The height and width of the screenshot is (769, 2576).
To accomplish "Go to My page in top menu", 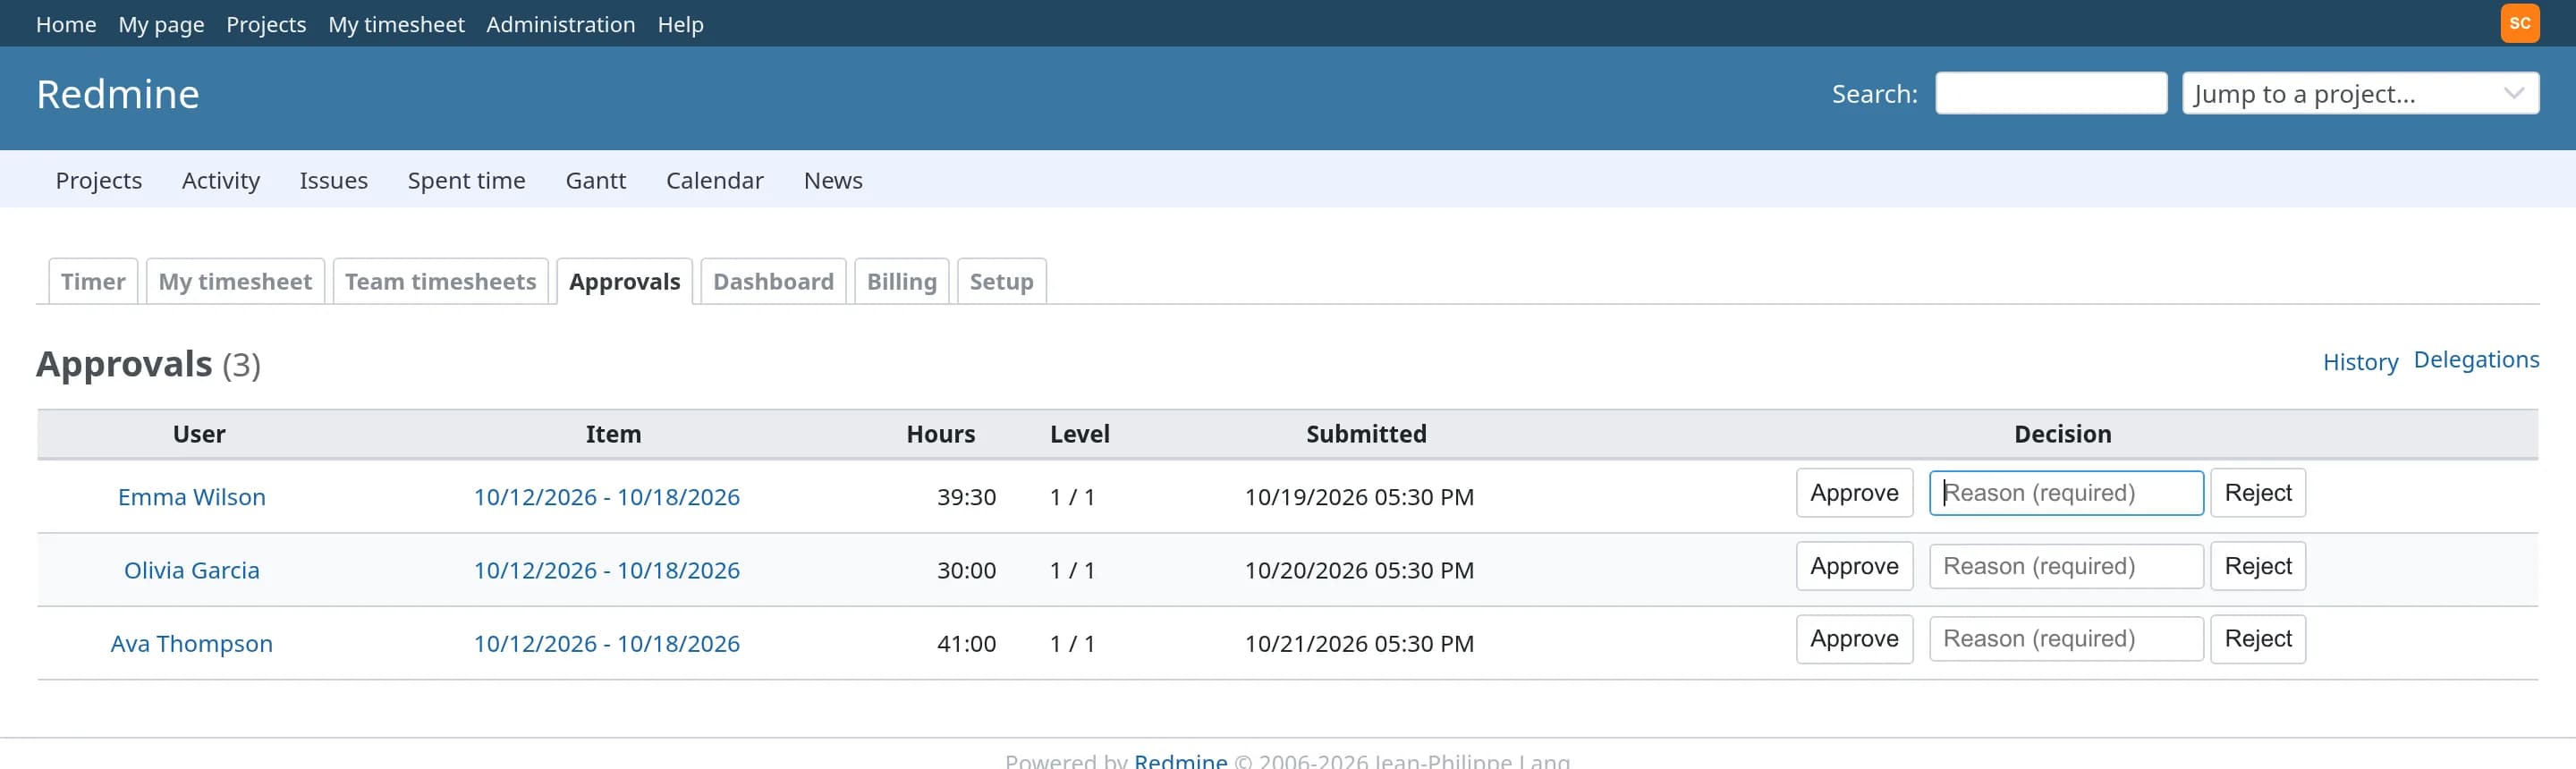I will [x=161, y=24].
